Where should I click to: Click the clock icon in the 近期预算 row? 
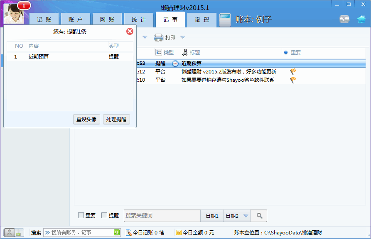pyautogui.click(x=175, y=63)
